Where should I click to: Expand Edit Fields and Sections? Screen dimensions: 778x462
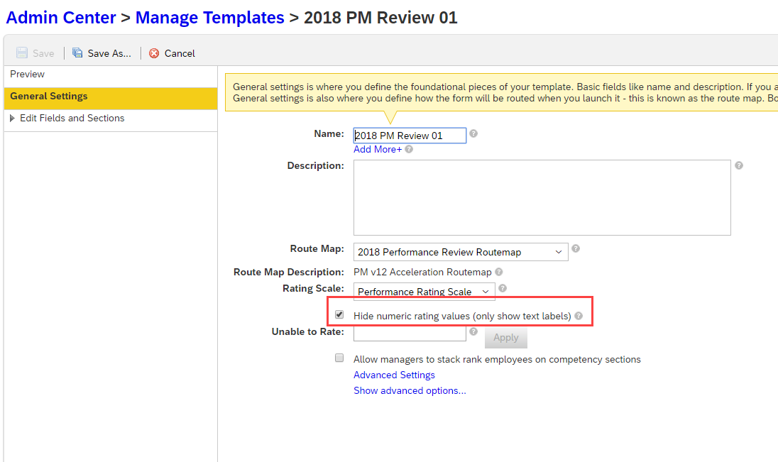coord(12,118)
